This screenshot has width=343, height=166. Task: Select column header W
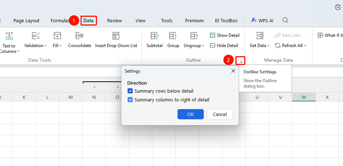(x=304, y=97)
